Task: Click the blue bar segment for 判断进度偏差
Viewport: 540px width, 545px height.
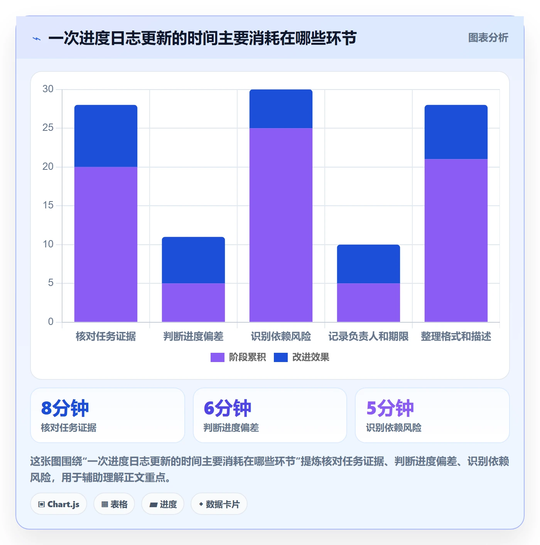Action: coord(193,260)
